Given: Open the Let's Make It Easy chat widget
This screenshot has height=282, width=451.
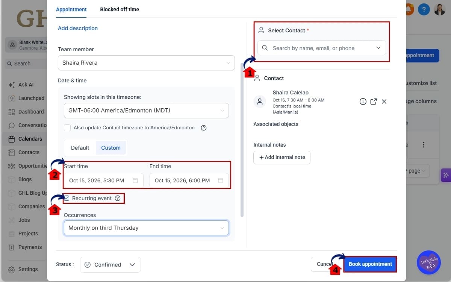Looking at the screenshot, I should [429, 262].
